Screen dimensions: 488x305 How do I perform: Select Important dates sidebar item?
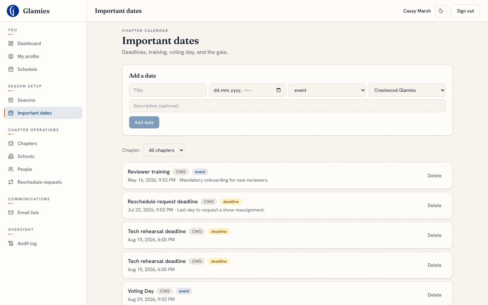[x=43, y=113]
